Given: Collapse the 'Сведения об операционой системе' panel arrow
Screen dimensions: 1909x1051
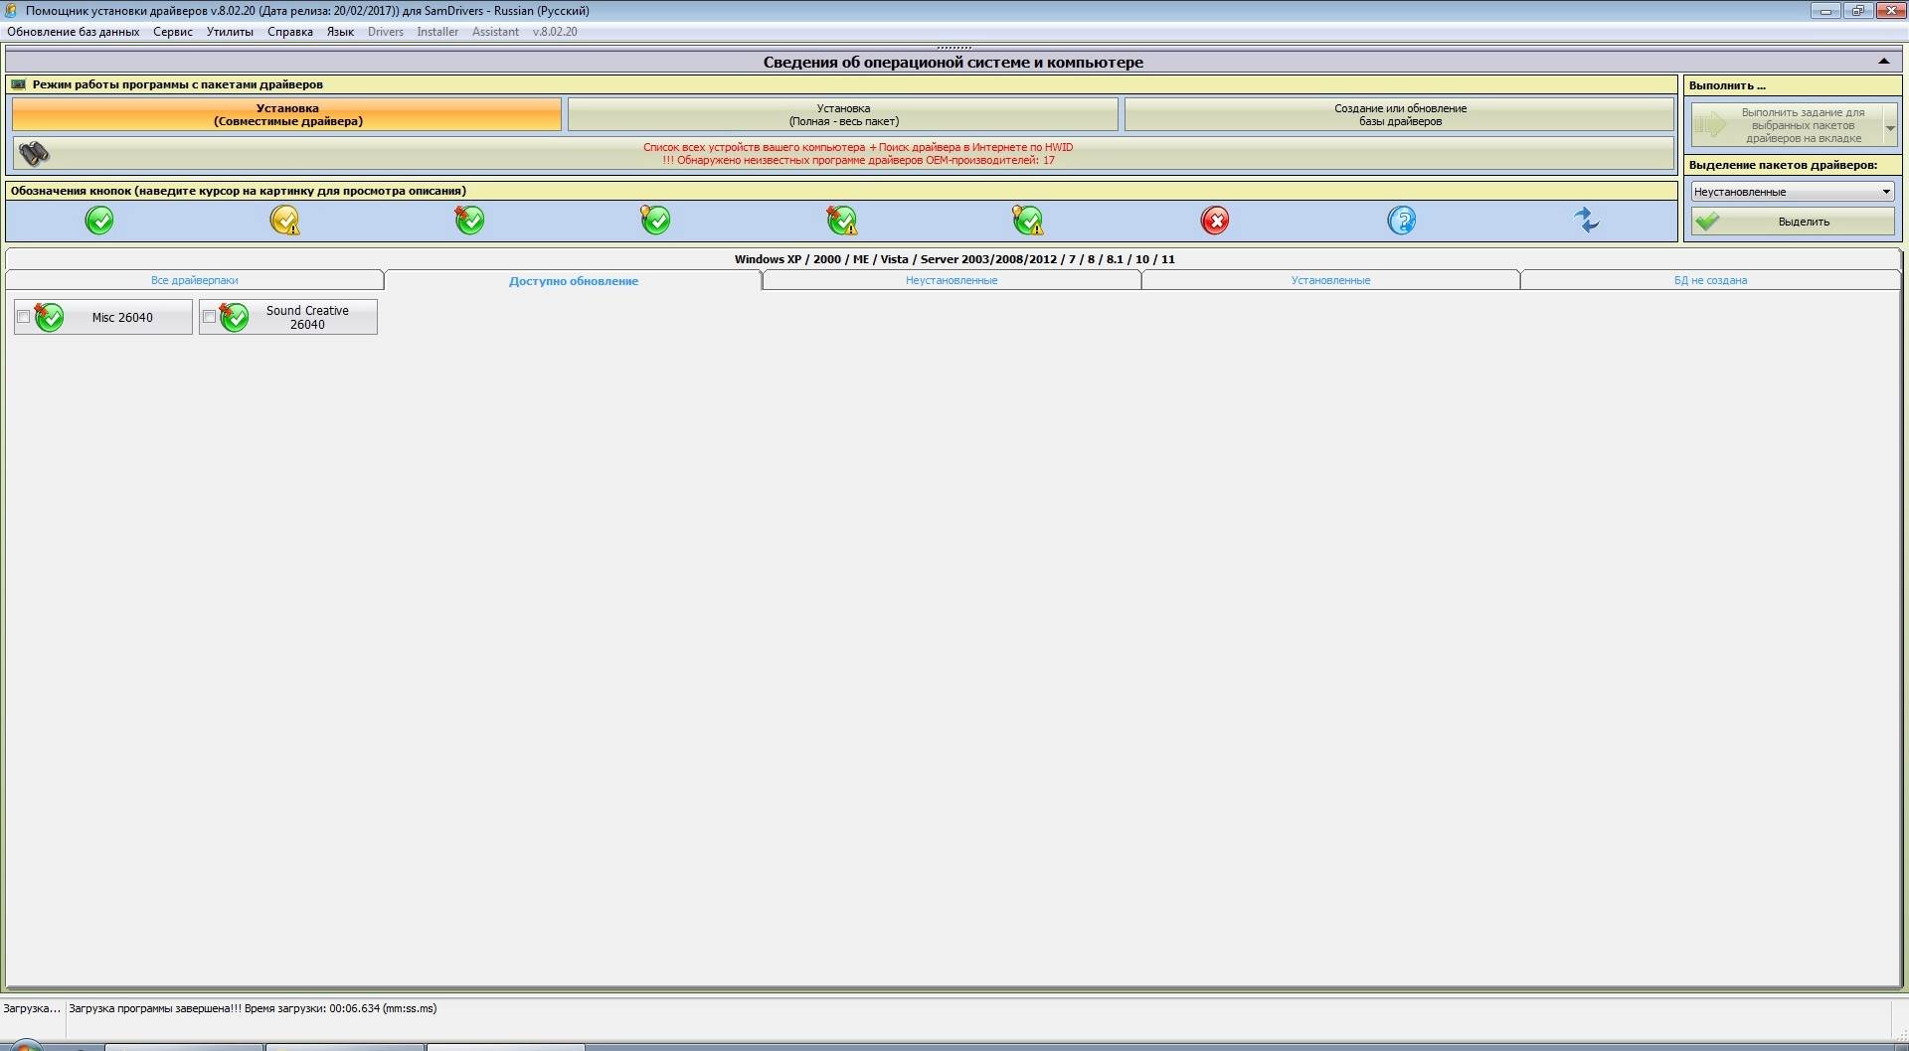Looking at the screenshot, I should [1883, 62].
